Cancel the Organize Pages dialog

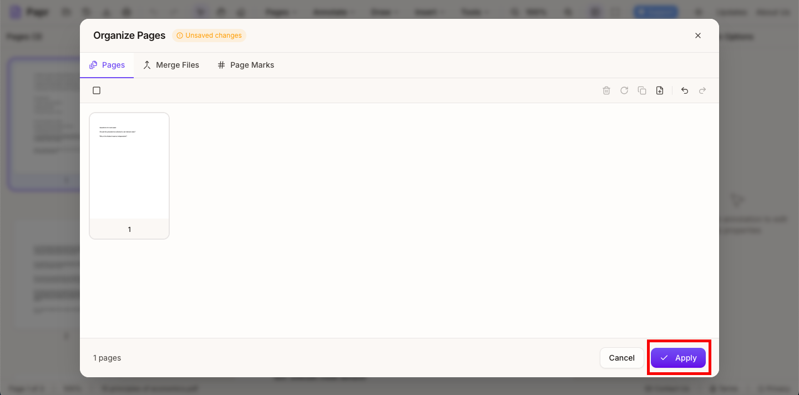click(x=621, y=358)
